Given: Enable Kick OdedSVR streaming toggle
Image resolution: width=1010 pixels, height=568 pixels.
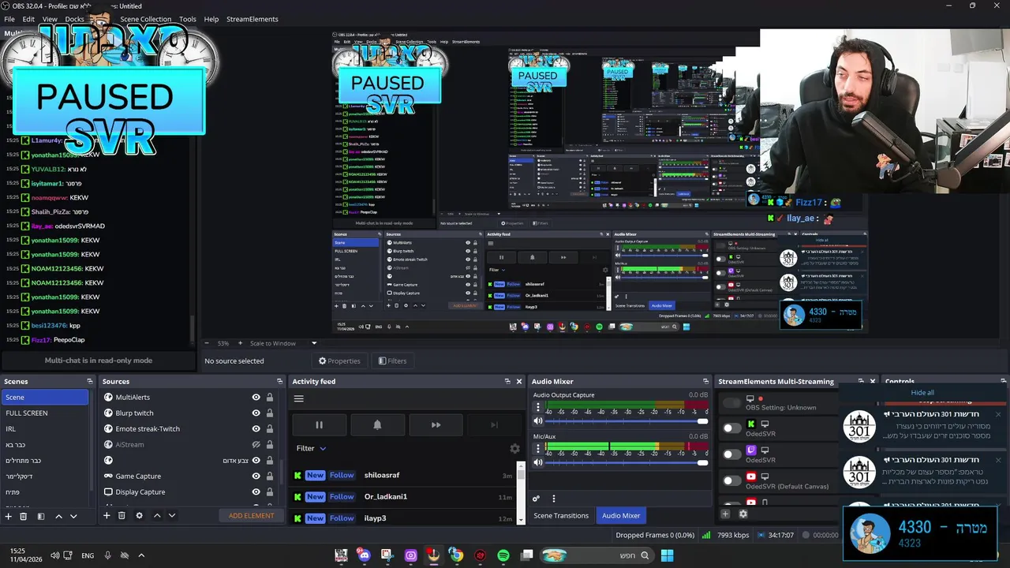Looking at the screenshot, I should coord(732,428).
